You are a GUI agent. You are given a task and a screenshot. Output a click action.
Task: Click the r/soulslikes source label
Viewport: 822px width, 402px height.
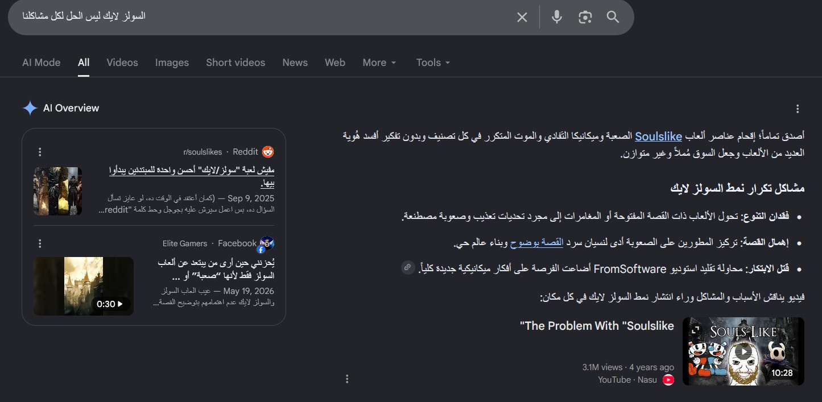[x=203, y=152]
